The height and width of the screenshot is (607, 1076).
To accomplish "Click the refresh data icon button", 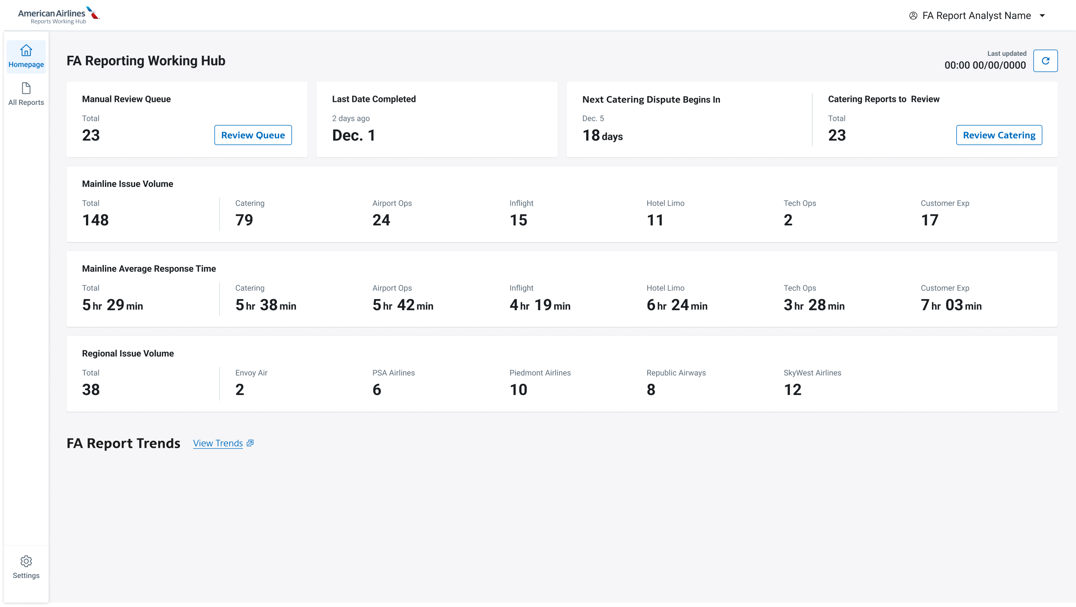I will (x=1045, y=61).
